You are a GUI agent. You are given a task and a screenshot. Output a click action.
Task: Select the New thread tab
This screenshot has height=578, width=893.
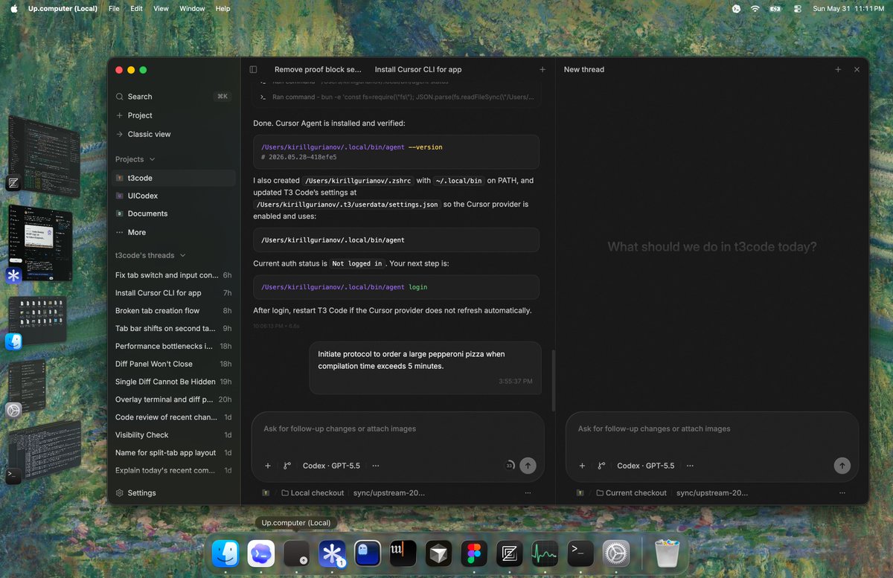pyautogui.click(x=584, y=69)
